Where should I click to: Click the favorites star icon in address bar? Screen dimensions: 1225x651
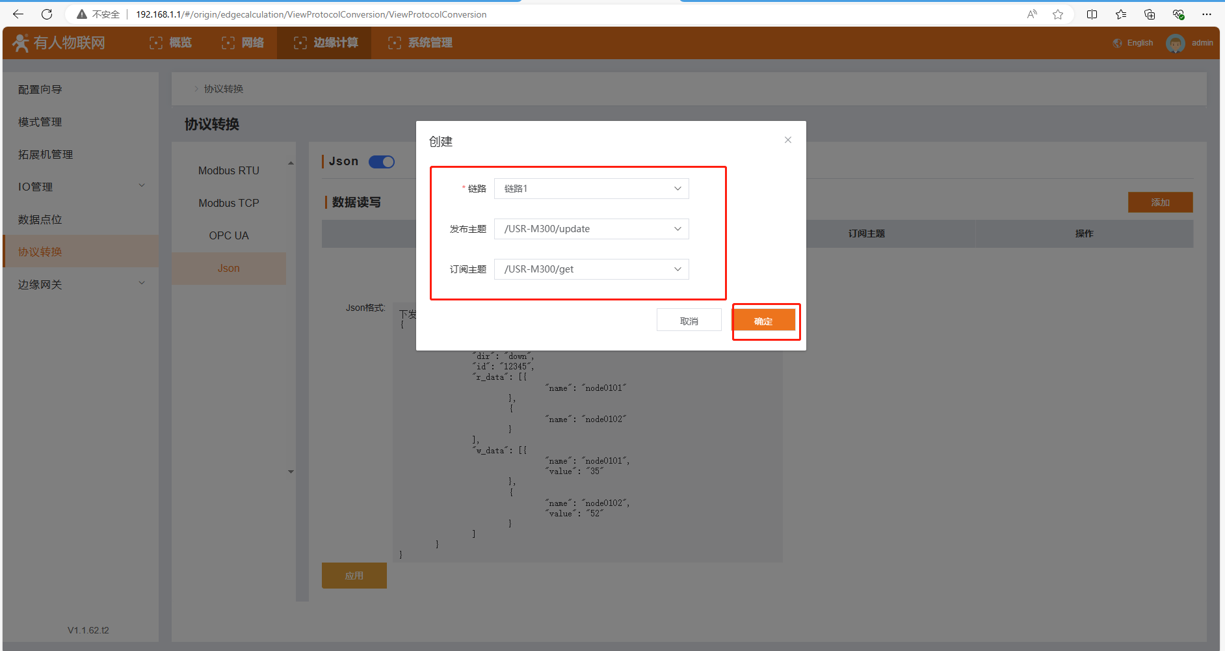pyautogui.click(x=1058, y=14)
